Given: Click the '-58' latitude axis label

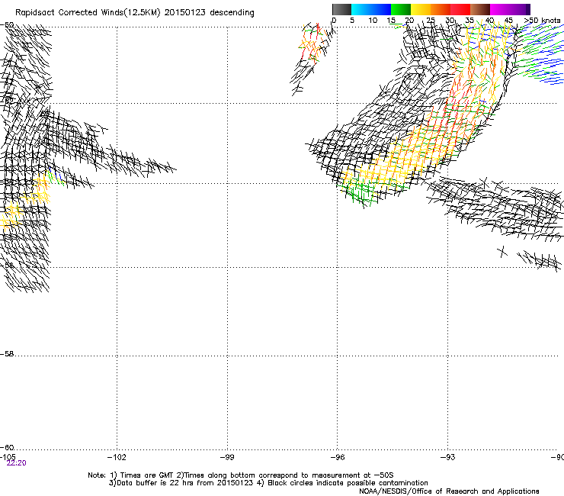Looking at the screenshot, I should click(x=7, y=354).
